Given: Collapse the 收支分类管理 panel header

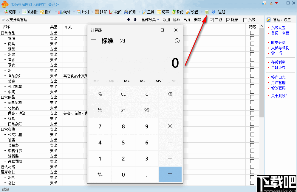Looking at the screenshot, I should click(3, 19).
